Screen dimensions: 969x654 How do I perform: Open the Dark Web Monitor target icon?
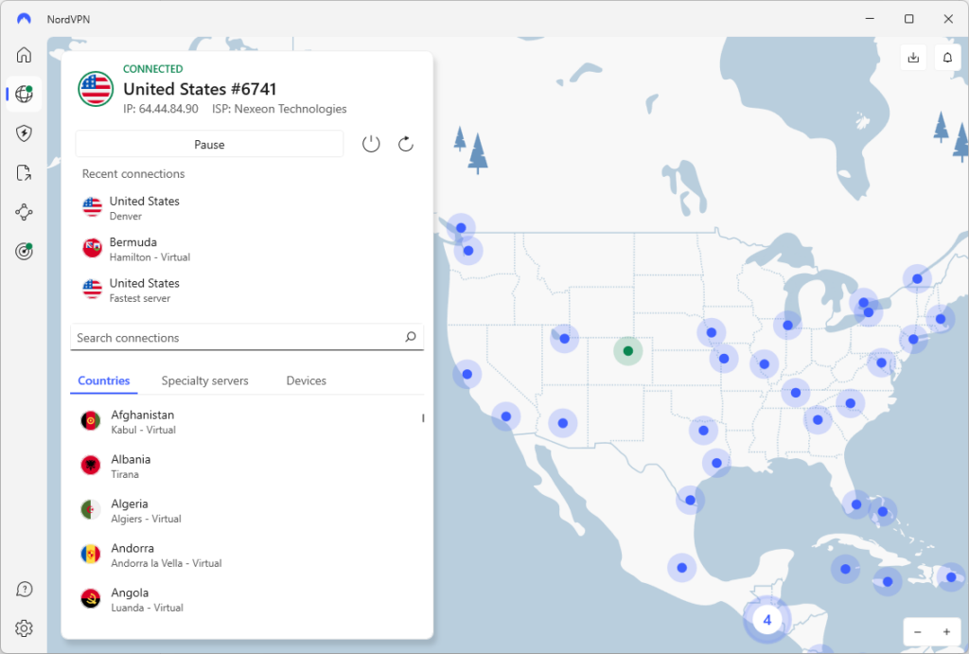pos(24,252)
